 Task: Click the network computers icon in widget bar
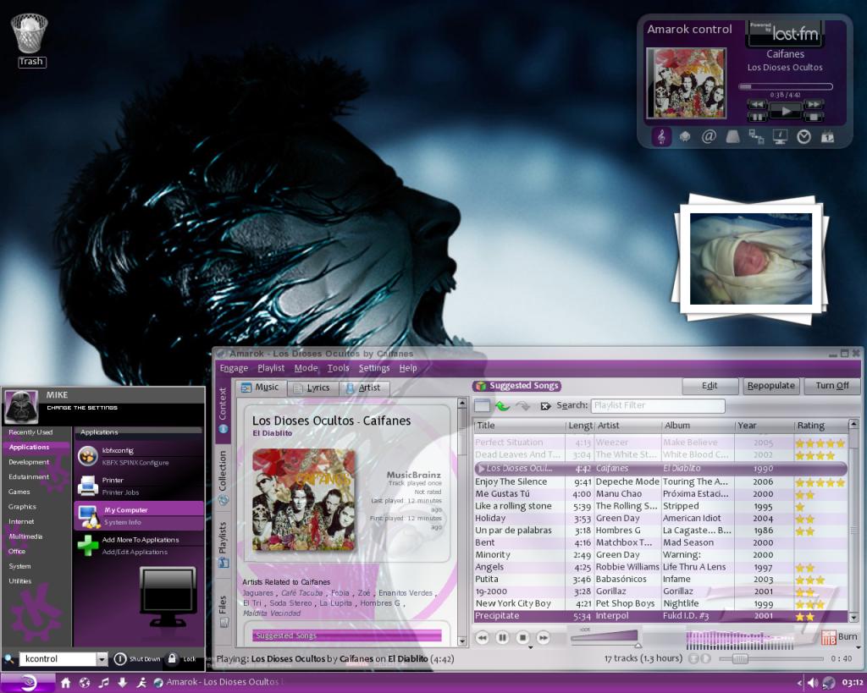[x=756, y=136]
